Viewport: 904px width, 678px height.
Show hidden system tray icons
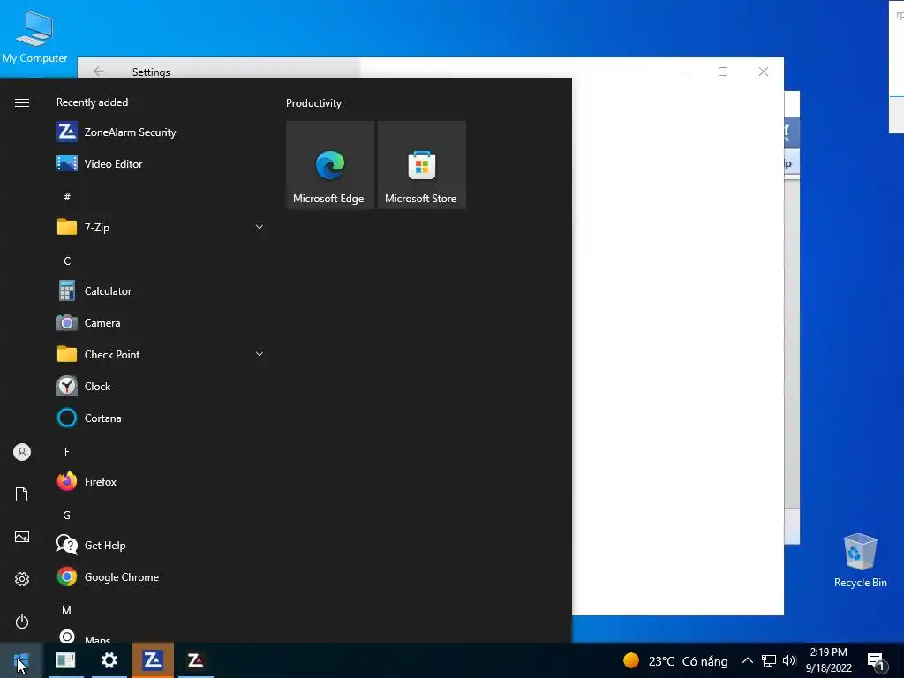coord(747,660)
